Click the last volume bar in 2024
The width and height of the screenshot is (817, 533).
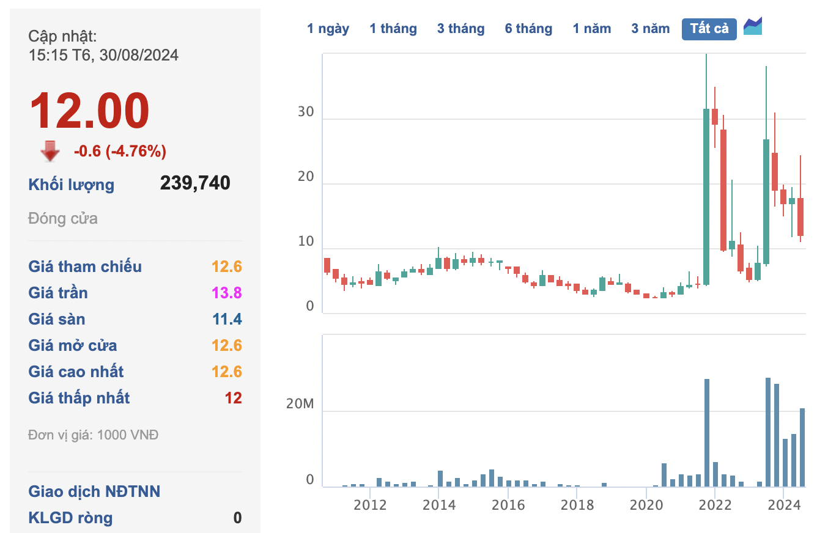coord(802,447)
